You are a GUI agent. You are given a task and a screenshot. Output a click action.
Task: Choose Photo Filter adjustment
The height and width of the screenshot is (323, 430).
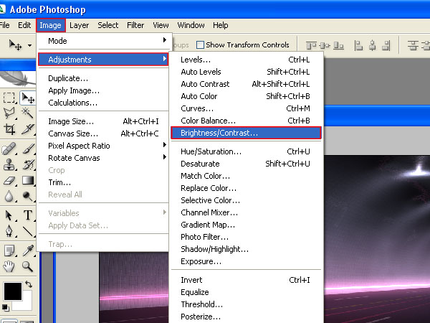246,237
